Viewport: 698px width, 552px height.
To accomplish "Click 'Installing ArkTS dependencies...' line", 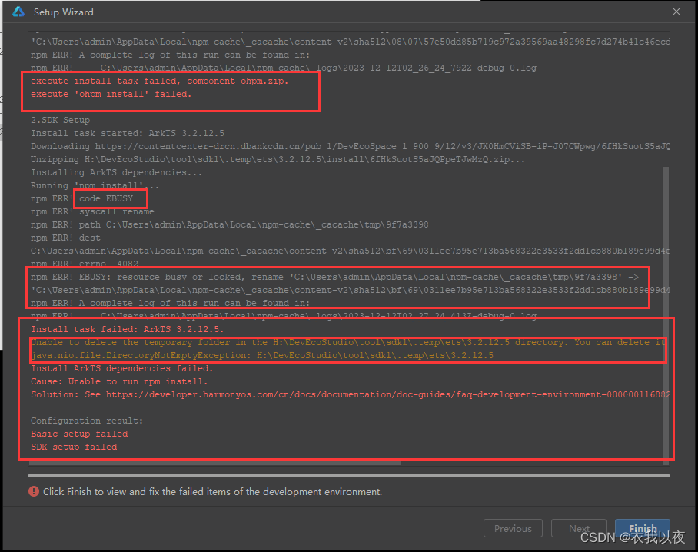I will point(116,172).
